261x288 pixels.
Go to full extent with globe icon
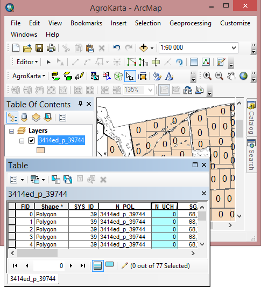pyautogui.click(x=243, y=76)
